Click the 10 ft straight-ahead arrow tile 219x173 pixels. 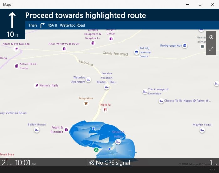tap(13, 24)
